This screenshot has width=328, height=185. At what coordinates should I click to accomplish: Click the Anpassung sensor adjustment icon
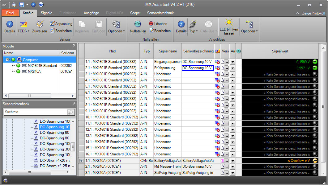point(52,23)
